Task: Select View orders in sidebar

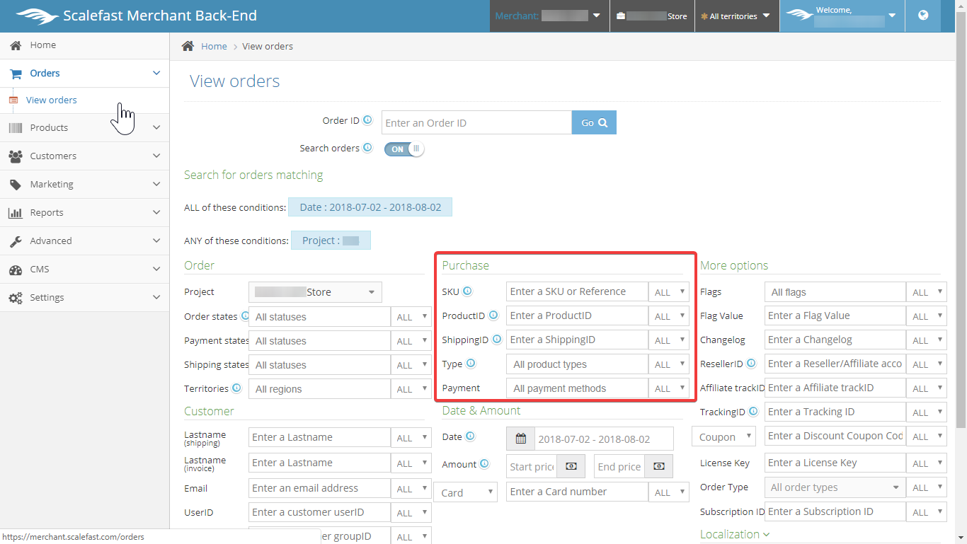Action: [x=51, y=100]
